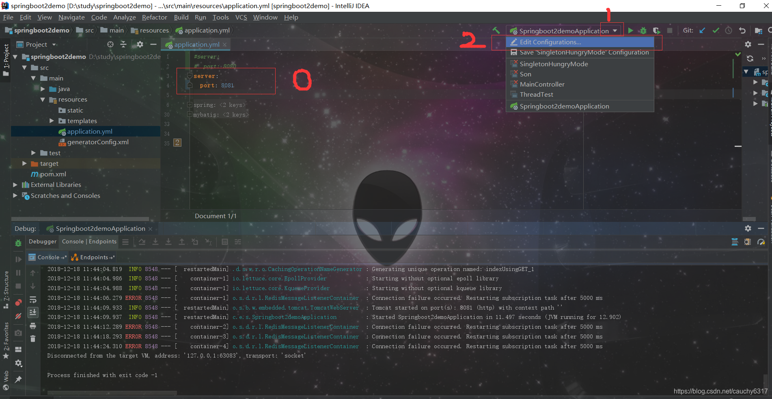Open Project Structure icon in toolbar

758,30
